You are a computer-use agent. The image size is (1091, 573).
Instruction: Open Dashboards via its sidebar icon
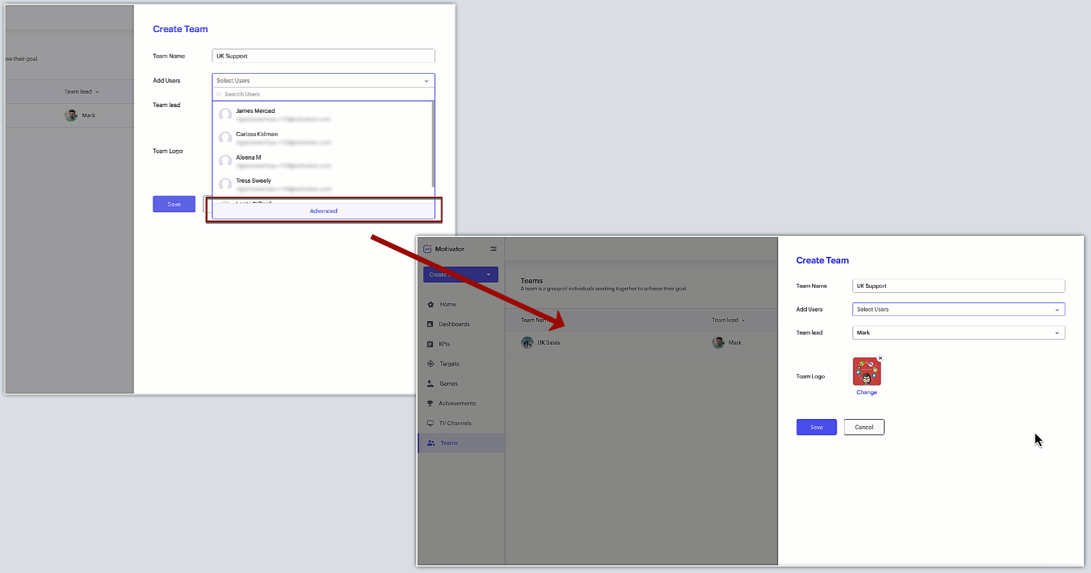pos(430,324)
